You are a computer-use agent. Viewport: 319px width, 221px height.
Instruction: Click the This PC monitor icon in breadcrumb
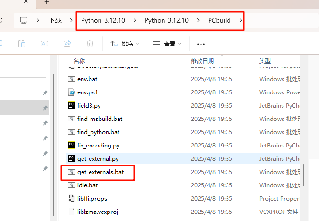24,20
